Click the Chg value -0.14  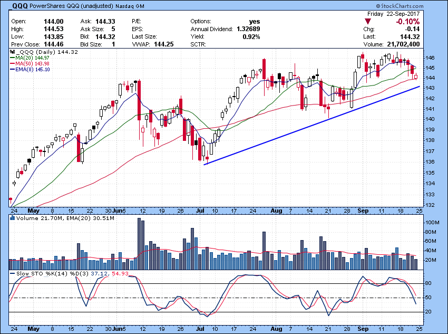tap(412, 29)
